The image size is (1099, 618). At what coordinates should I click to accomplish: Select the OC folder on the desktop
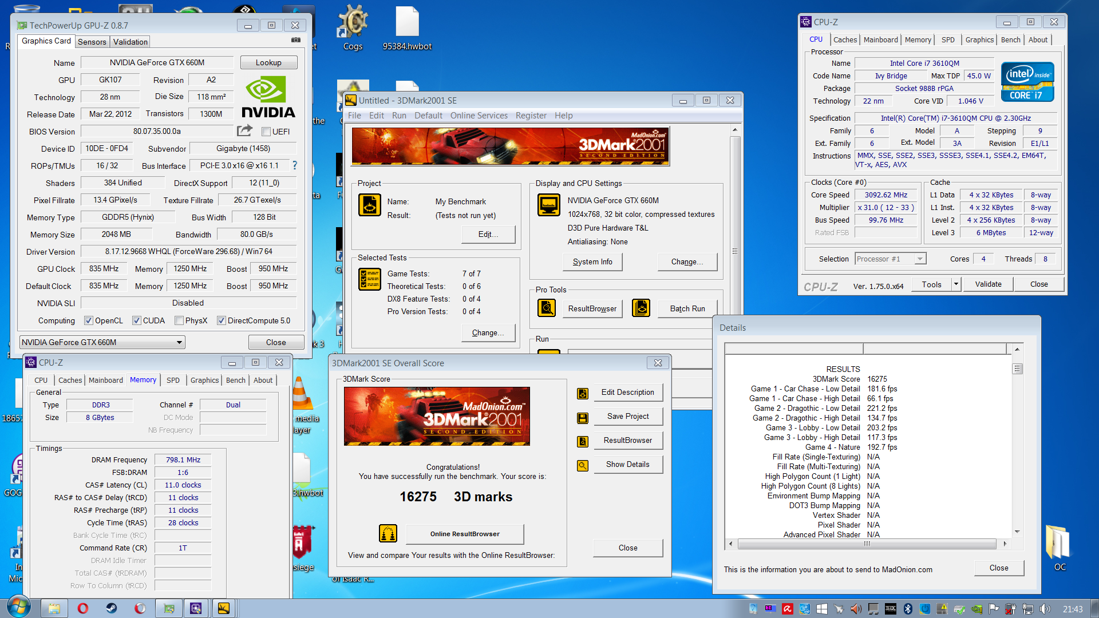point(1060,548)
